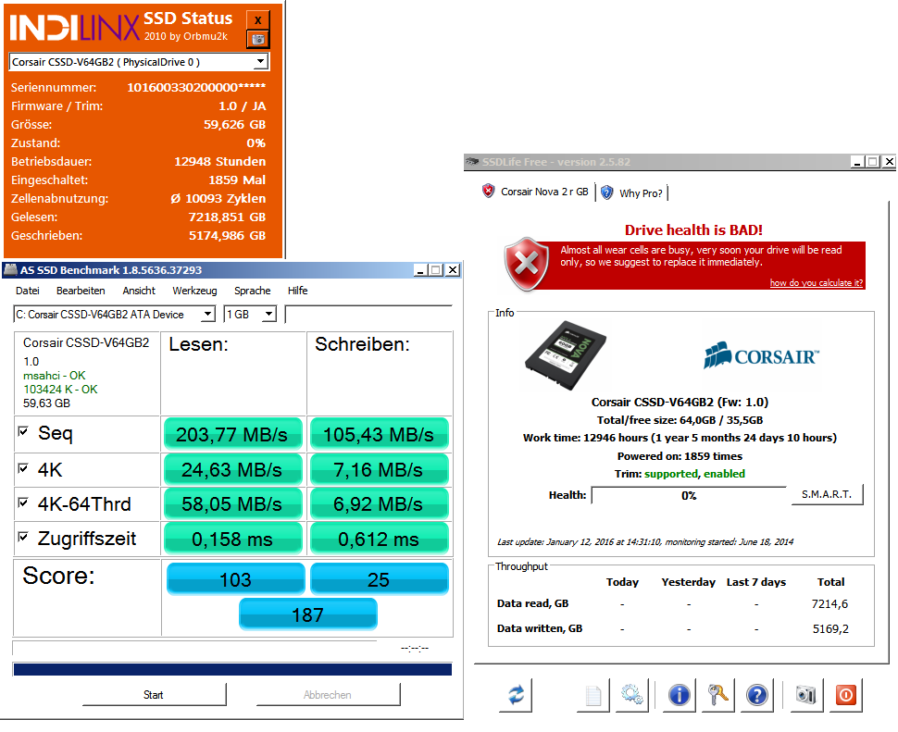Close the AS SSD Benchmark window
Image resolution: width=898 pixels, height=732 pixels.
(x=453, y=270)
